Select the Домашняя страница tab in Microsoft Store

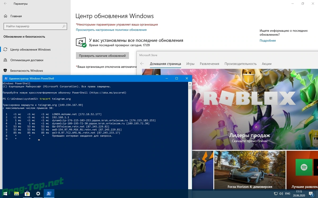click(165, 64)
